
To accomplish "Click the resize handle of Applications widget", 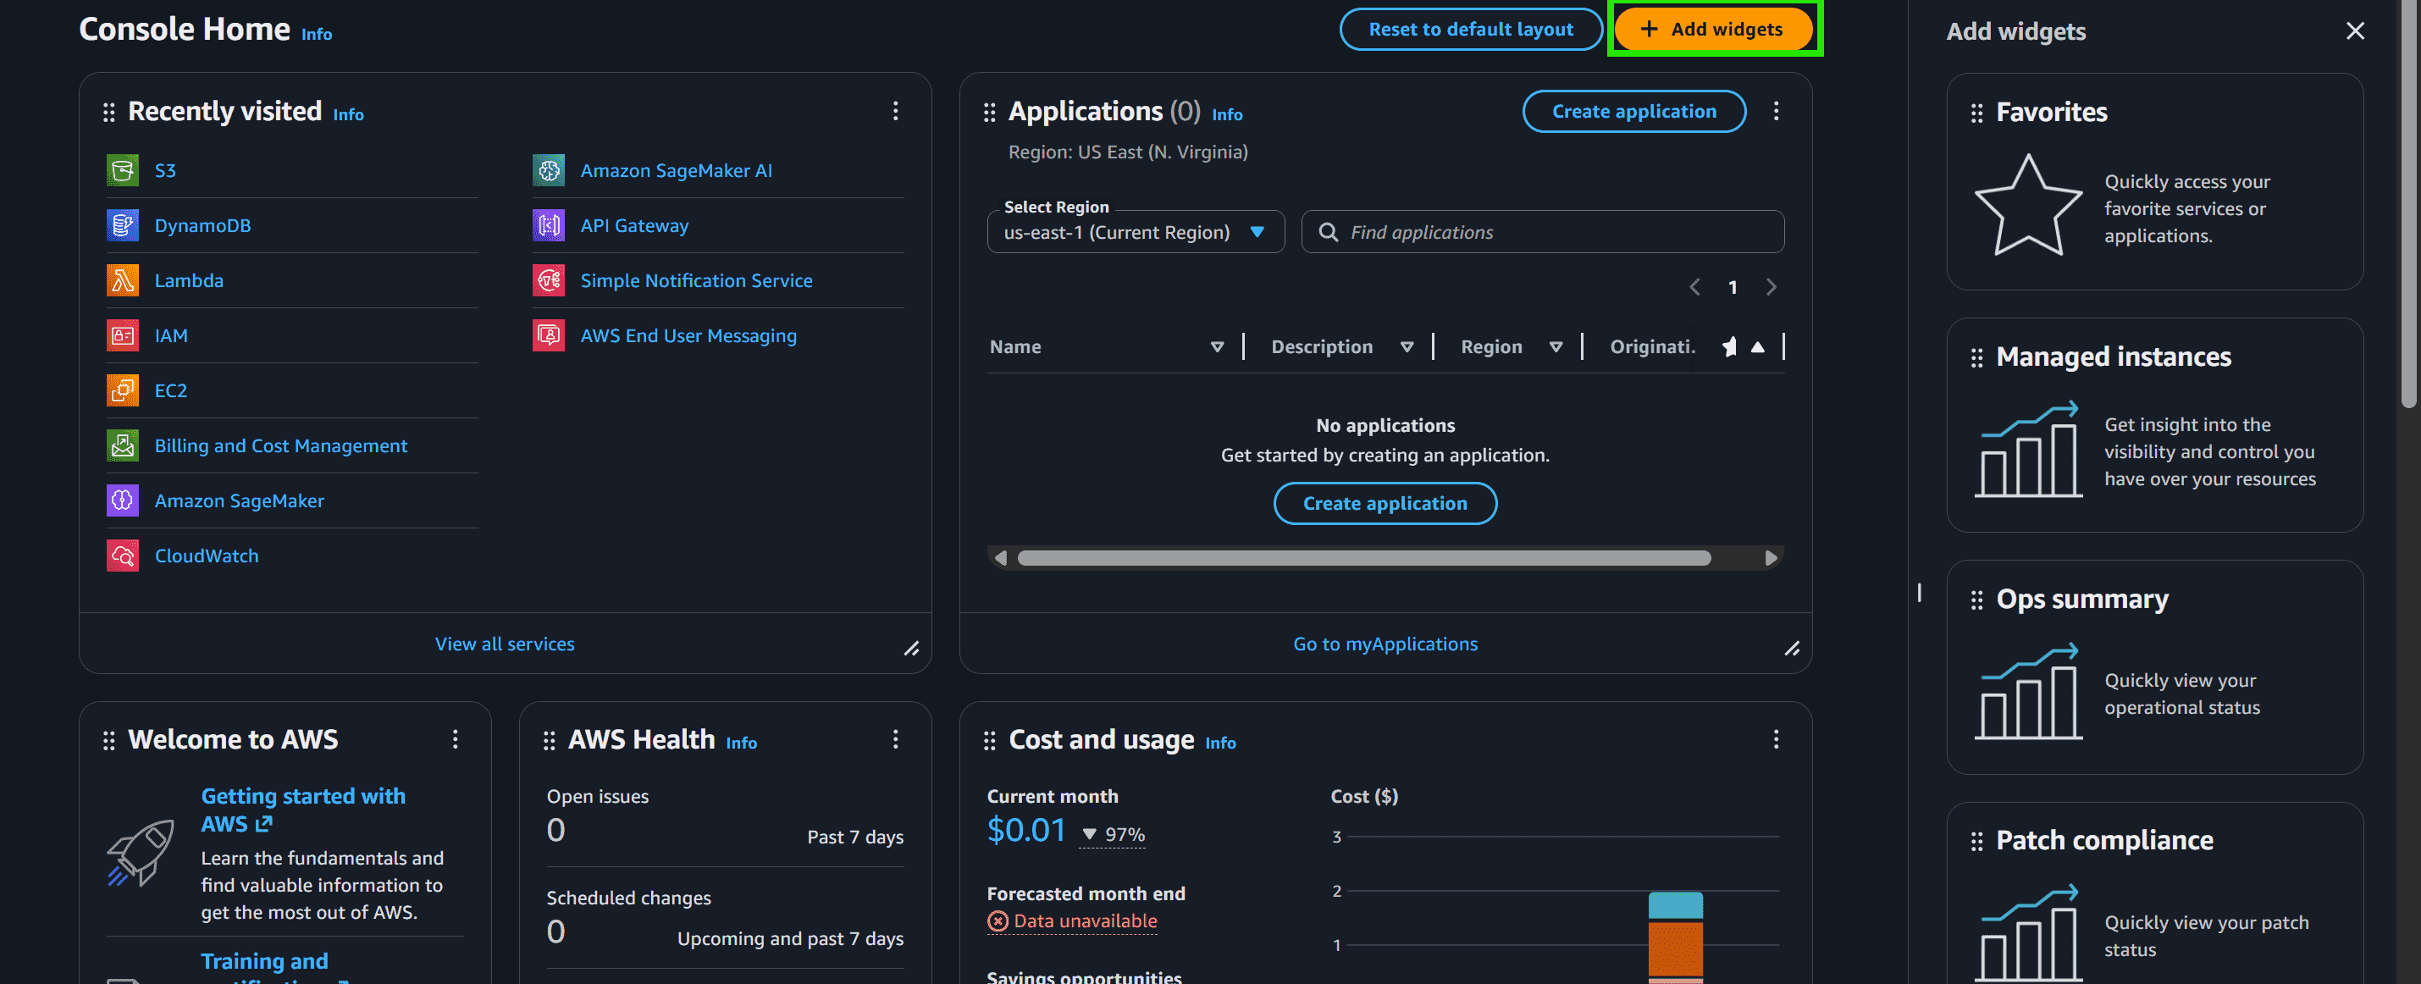I will click(x=1793, y=649).
